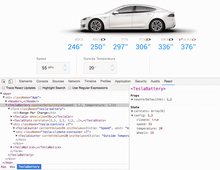
Task: Collapse the config object in State
Action: pyautogui.click(x=132, y=116)
